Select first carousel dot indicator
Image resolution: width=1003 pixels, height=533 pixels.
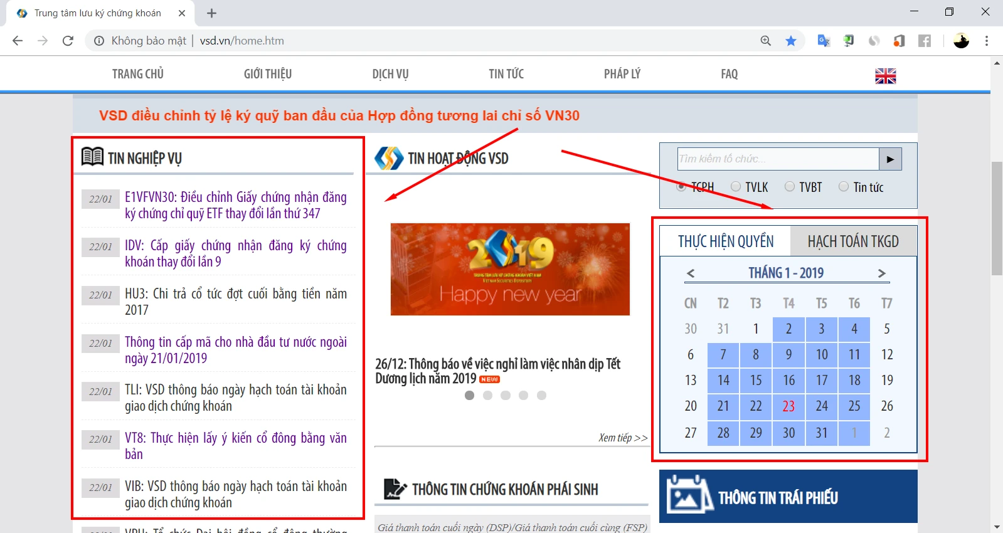[x=469, y=395]
